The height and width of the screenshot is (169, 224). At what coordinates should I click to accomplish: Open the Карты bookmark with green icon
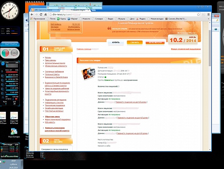tap(61, 19)
